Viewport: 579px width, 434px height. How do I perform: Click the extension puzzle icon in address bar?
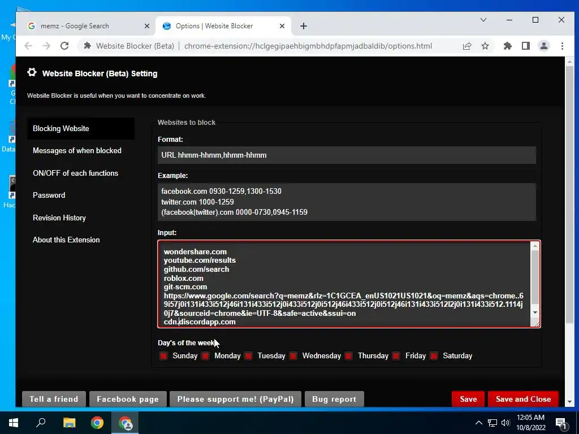pos(88,46)
